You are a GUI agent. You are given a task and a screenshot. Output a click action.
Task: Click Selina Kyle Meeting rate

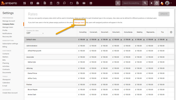pos(138,62)
